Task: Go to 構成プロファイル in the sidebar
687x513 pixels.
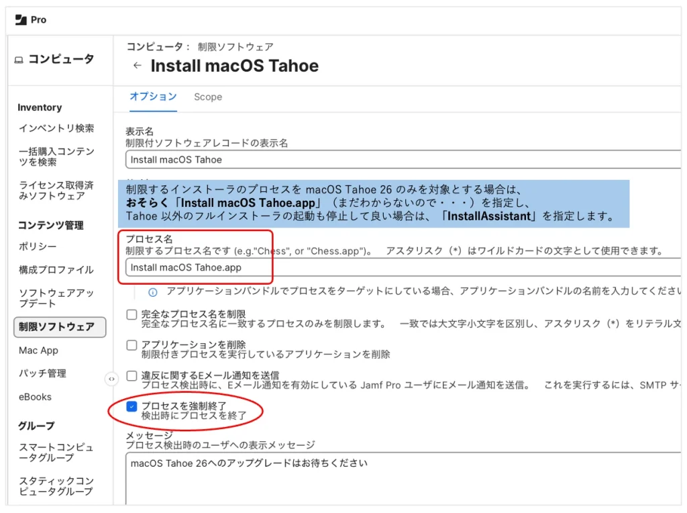Action: pos(56,270)
